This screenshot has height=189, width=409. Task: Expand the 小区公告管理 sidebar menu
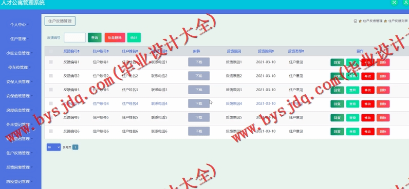click(x=20, y=53)
